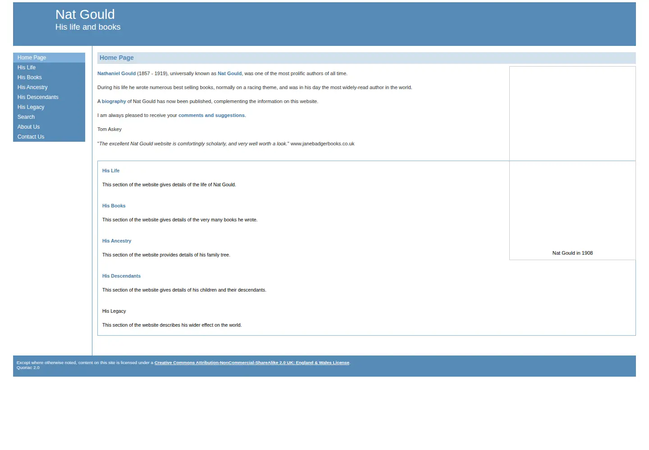Click www.janebadgerbooks.co.uk text
The width and height of the screenshot is (649, 450).
click(322, 144)
